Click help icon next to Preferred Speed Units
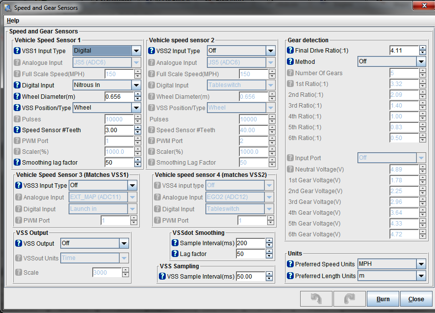Screen dimensions: 435x313 click(290, 264)
